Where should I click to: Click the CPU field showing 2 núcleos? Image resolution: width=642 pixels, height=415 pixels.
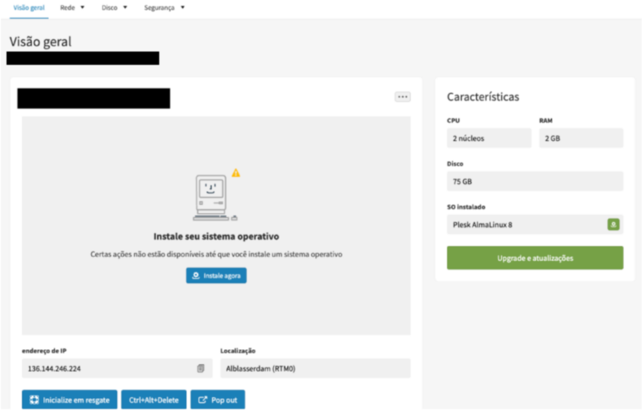point(488,137)
